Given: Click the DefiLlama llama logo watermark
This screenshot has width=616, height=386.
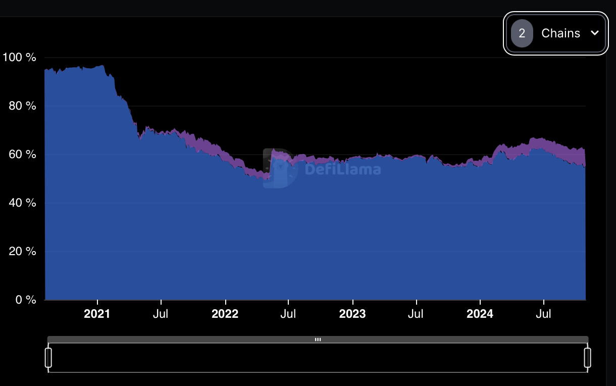Looking at the screenshot, I should coord(279,168).
